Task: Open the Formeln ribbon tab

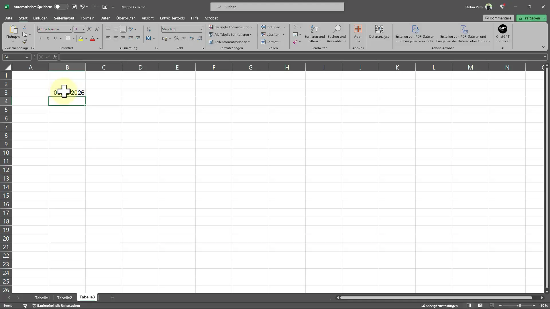Action: [x=87, y=18]
